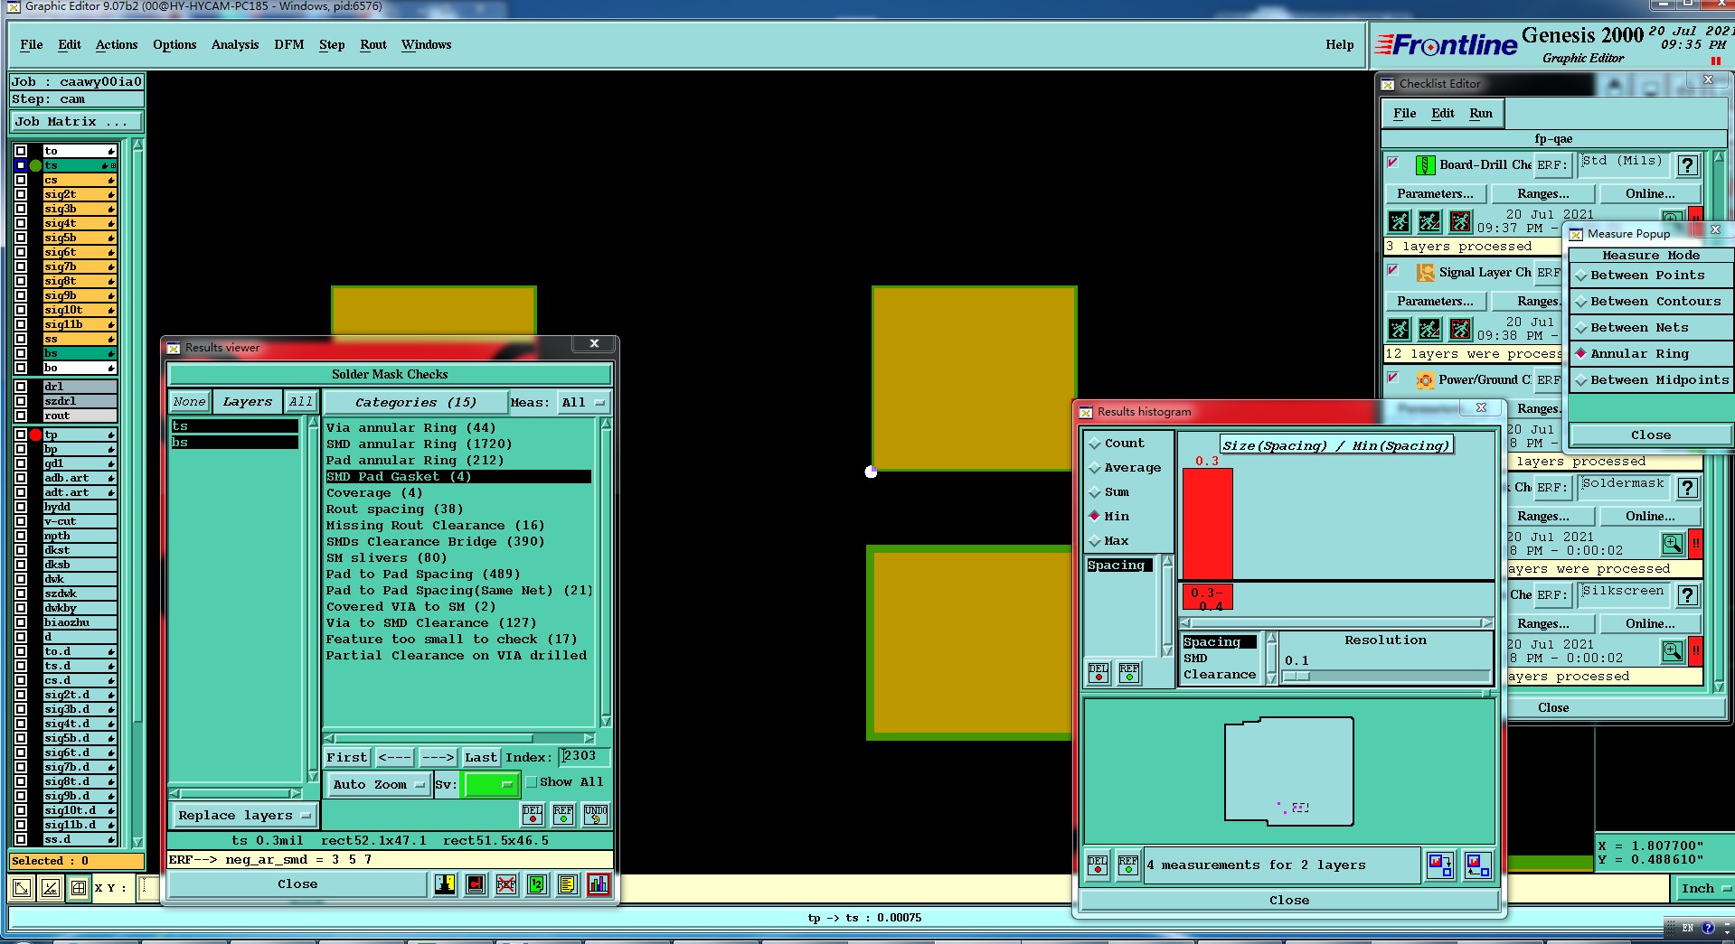The width and height of the screenshot is (1735, 944).
Task: Enable the Show All checkbox
Action: pyautogui.click(x=532, y=782)
